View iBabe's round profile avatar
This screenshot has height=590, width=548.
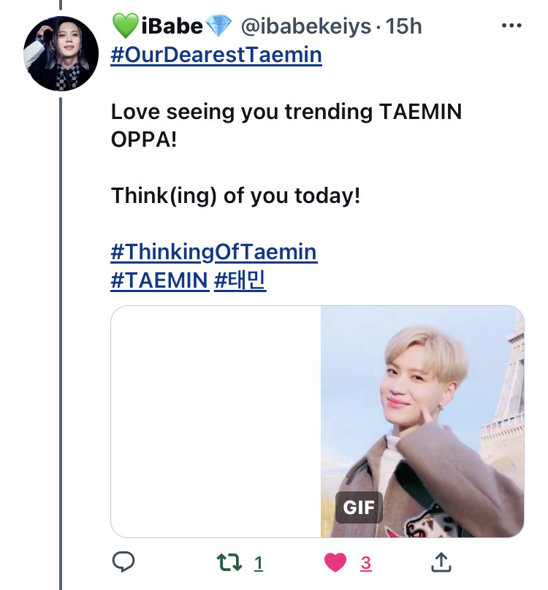pyautogui.click(x=61, y=53)
